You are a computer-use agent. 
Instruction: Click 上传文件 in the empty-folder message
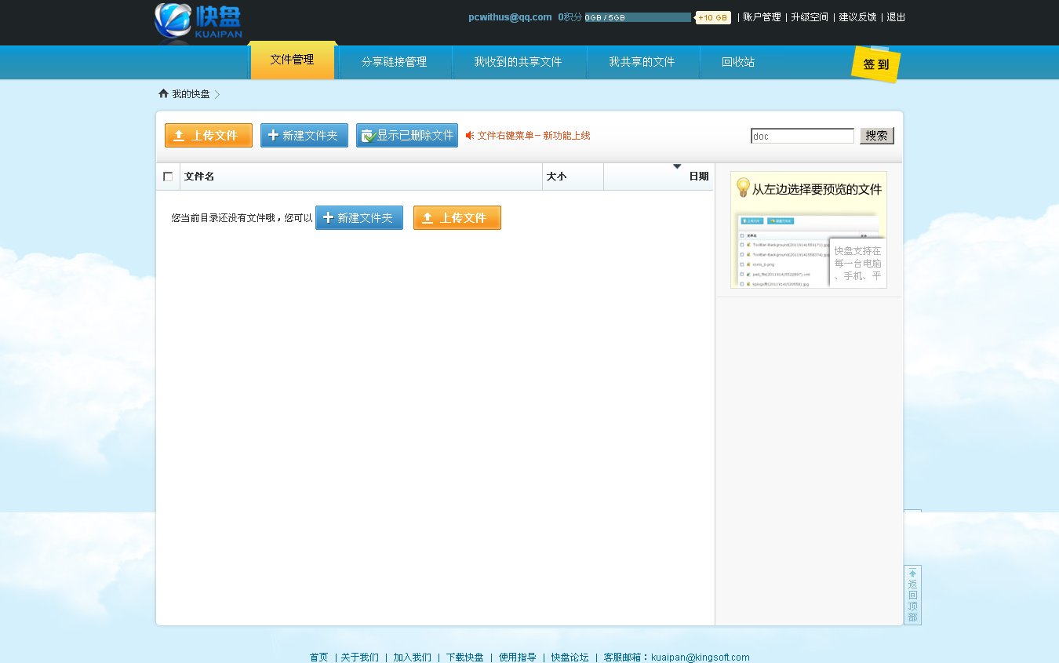pos(457,217)
